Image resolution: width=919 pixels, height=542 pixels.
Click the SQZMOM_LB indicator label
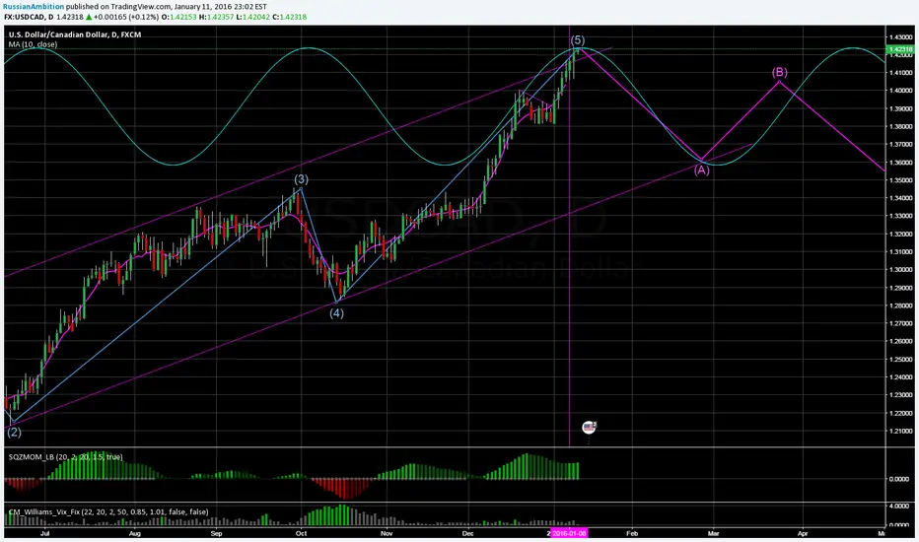pos(66,457)
